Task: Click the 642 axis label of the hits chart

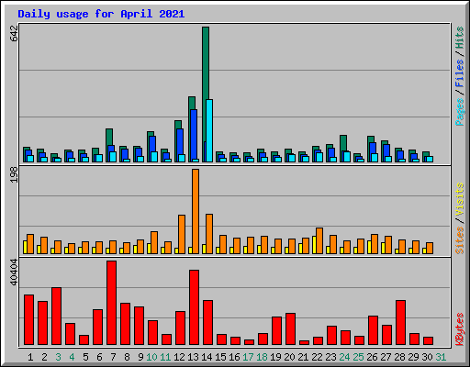Action: (x=14, y=34)
